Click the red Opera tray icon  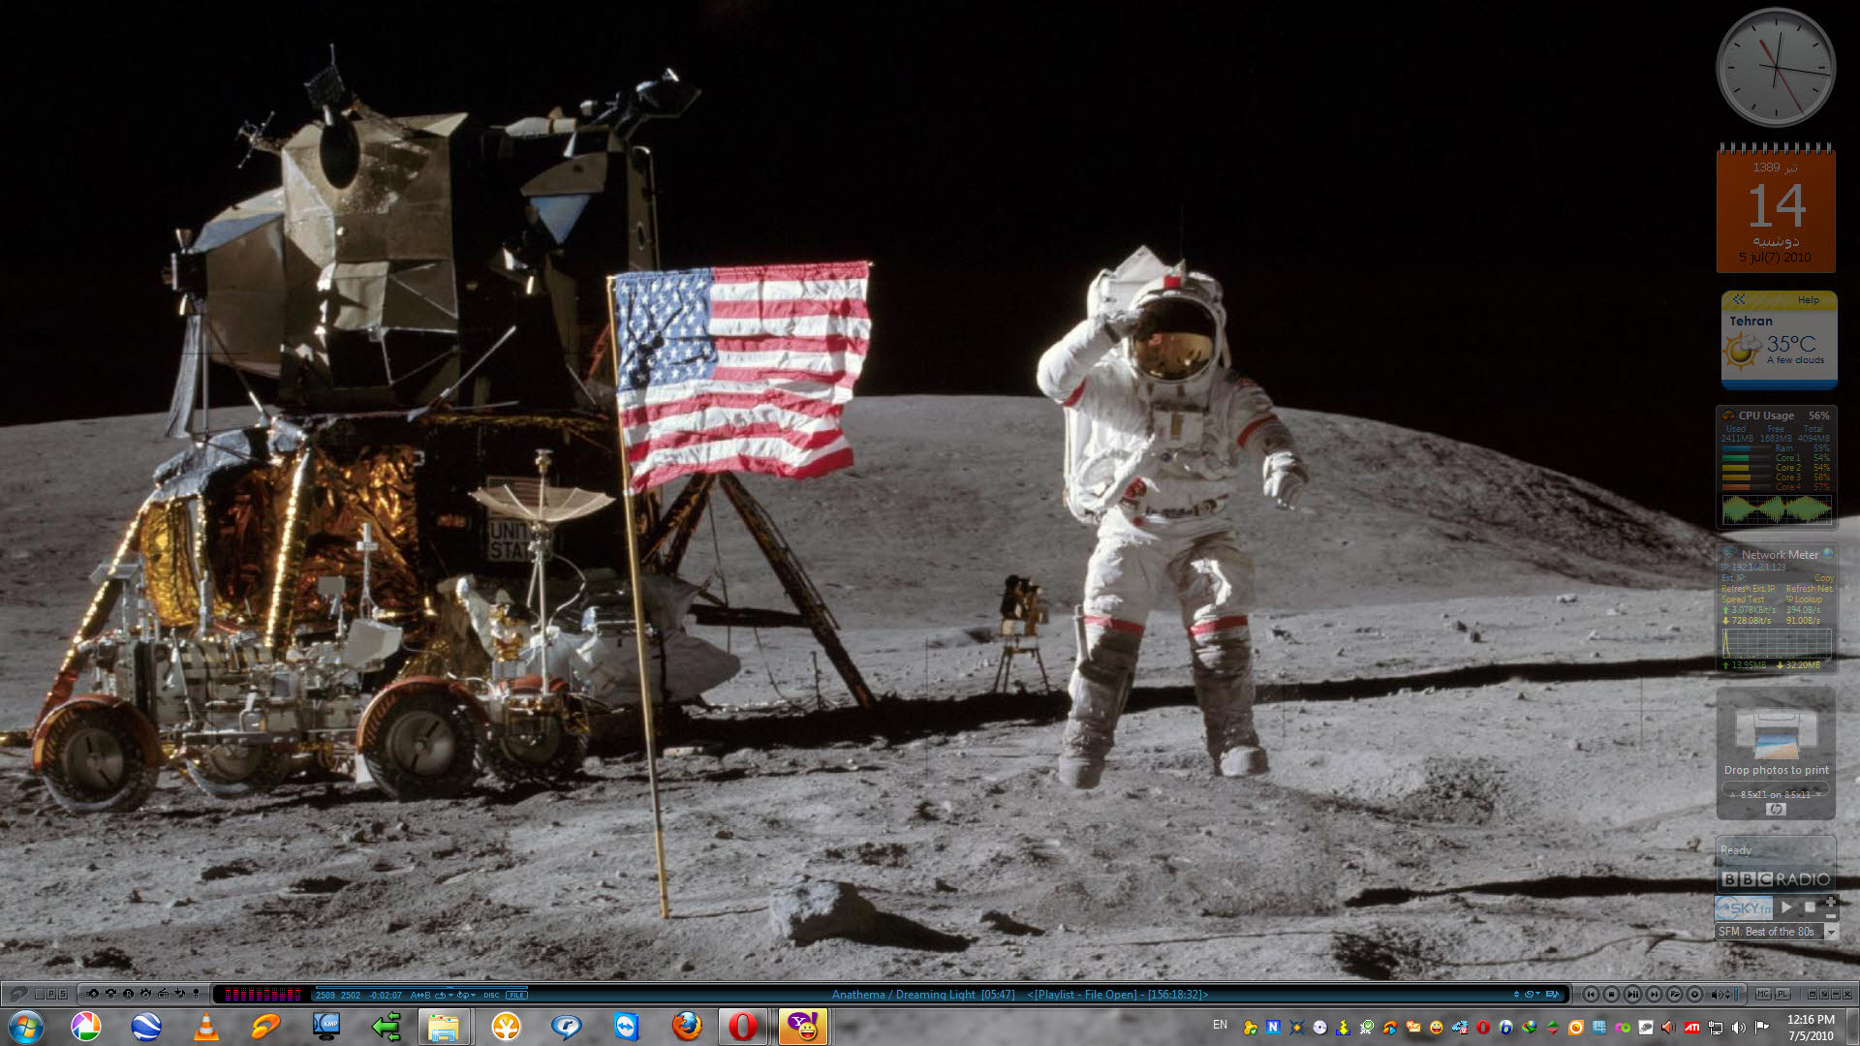pyautogui.click(x=1482, y=1027)
